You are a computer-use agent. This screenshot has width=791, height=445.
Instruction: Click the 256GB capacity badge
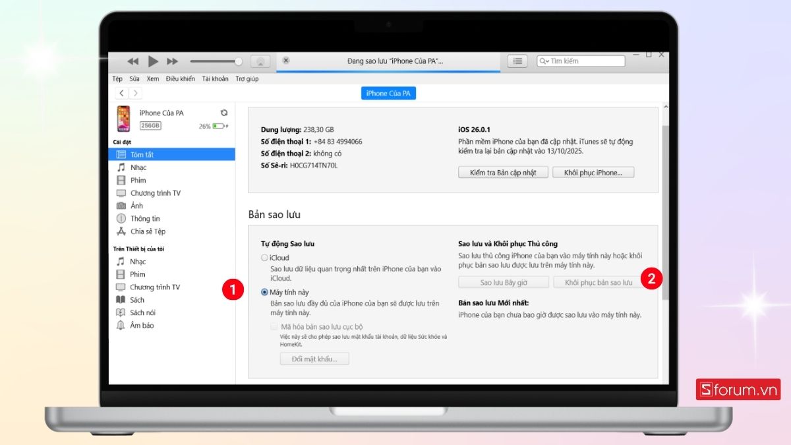(x=150, y=125)
